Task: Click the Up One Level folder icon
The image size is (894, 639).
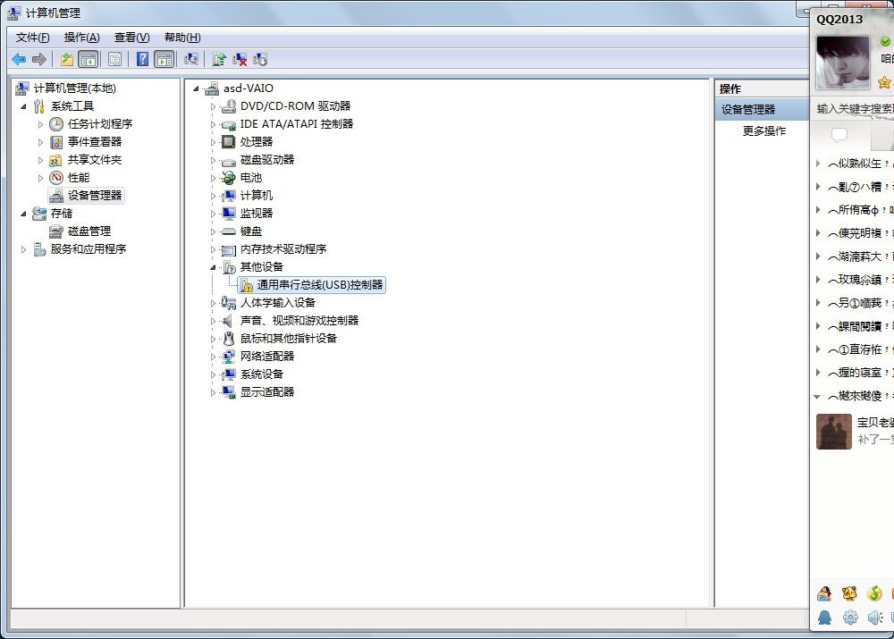Action: pyautogui.click(x=66, y=59)
